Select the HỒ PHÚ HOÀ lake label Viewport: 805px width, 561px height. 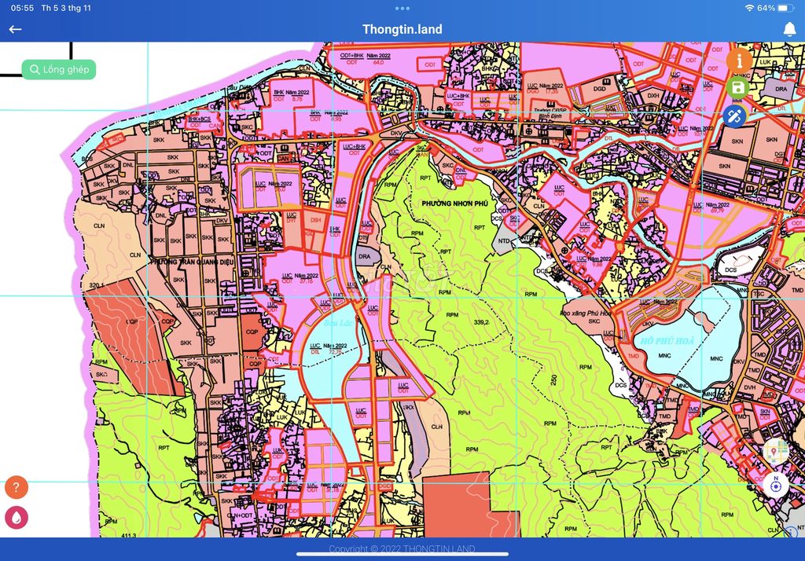667,341
